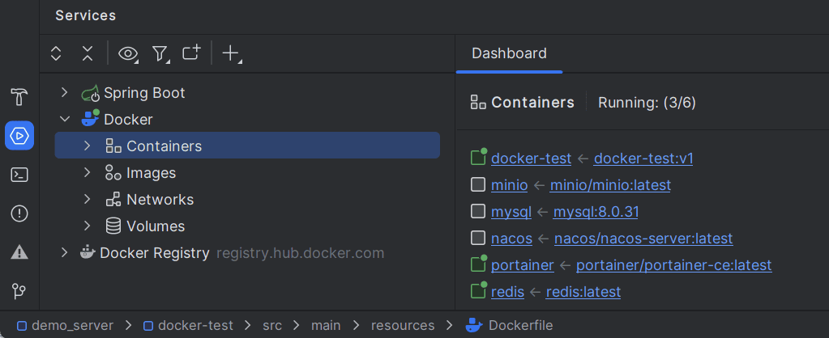This screenshot has height=338, width=829.
Task: Open the docker-test container link
Action: [x=532, y=158]
